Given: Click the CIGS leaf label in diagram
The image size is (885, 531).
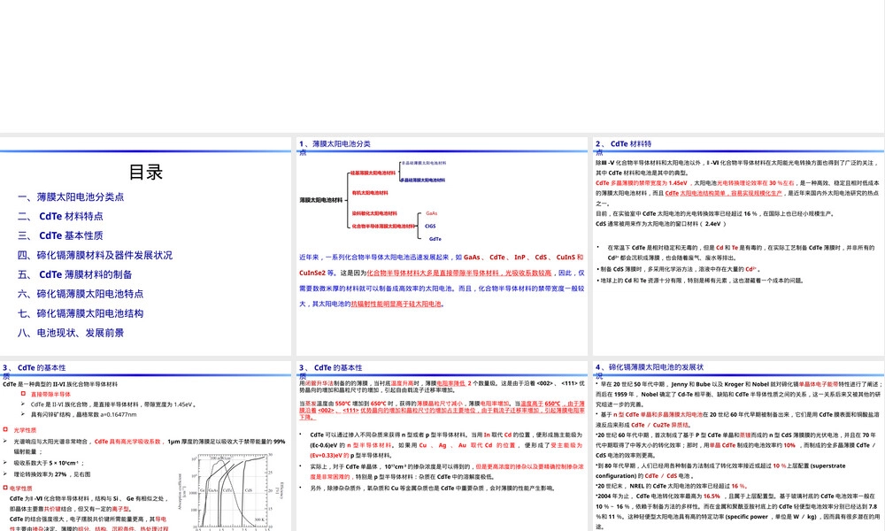Looking at the screenshot, I should click(x=430, y=226).
